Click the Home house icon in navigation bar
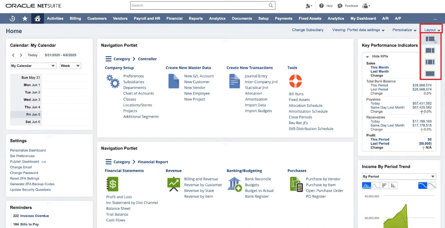 point(37,18)
